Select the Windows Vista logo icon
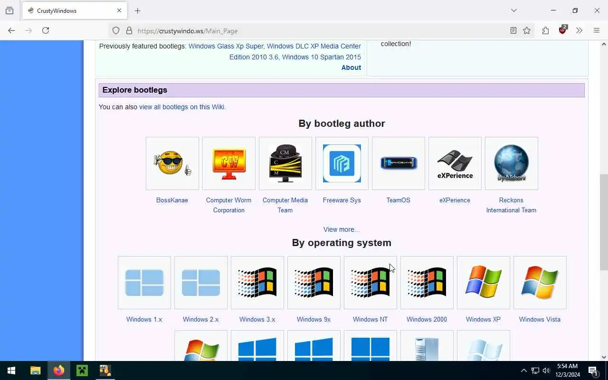The width and height of the screenshot is (608, 380). 540,283
